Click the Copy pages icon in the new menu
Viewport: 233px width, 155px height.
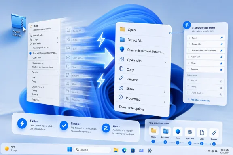pos(121,69)
